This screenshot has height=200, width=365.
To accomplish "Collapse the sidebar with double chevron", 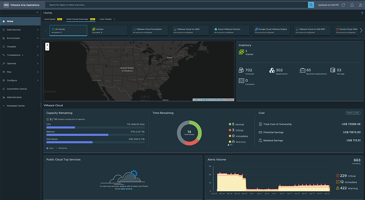I will point(37,12).
